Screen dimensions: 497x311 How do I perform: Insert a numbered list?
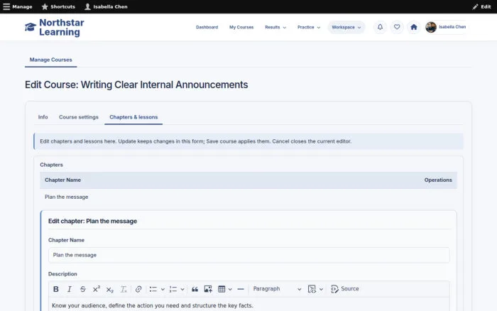click(173, 289)
